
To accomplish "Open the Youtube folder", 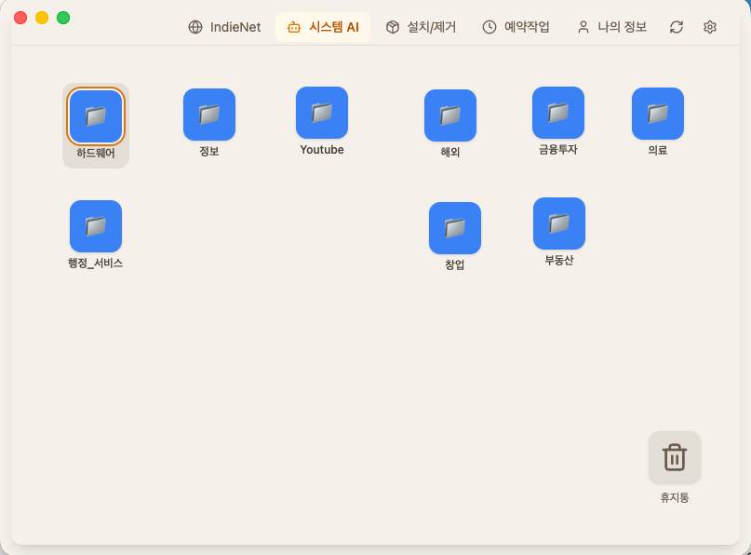I will click(321, 111).
